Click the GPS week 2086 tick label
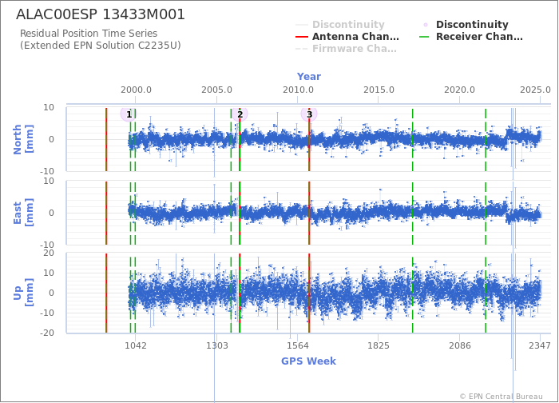The width and height of the screenshot is (559, 403). [459, 345]
